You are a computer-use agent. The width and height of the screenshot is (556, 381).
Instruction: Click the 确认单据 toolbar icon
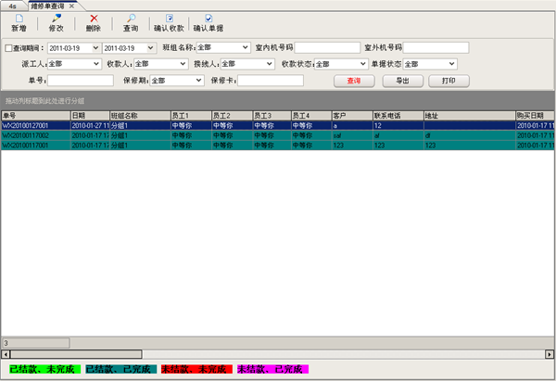[208, 19]
